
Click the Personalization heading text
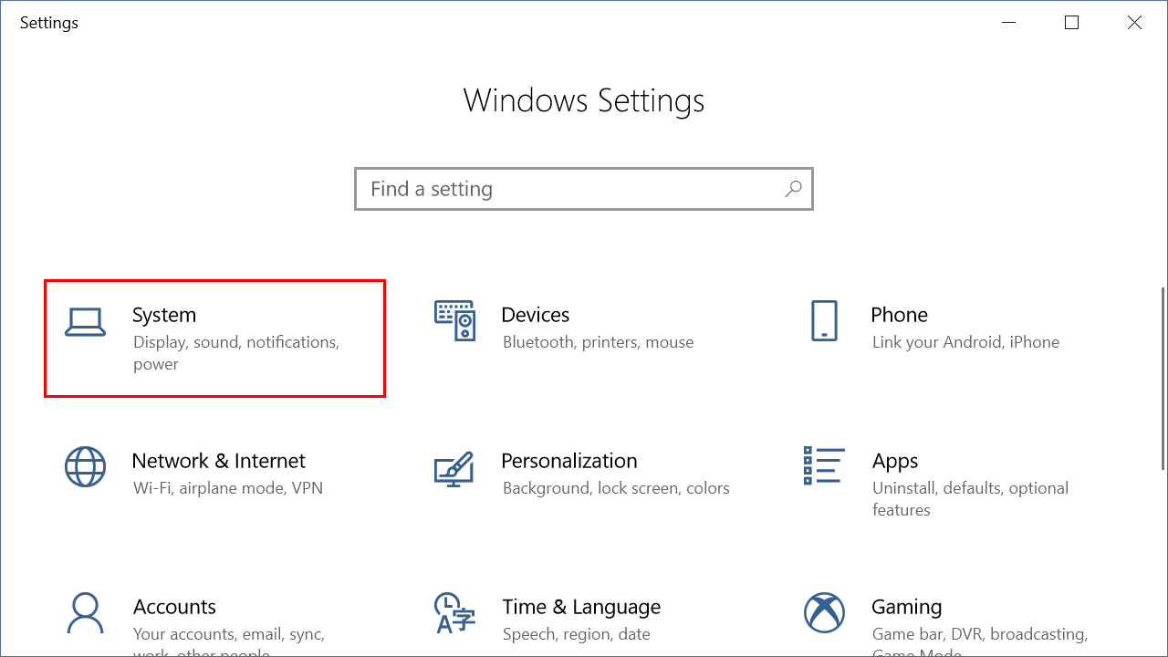(x=568, y=461)
